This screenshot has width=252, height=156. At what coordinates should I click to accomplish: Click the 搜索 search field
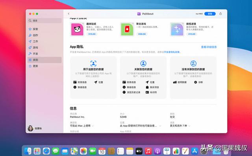coord(44,20)
